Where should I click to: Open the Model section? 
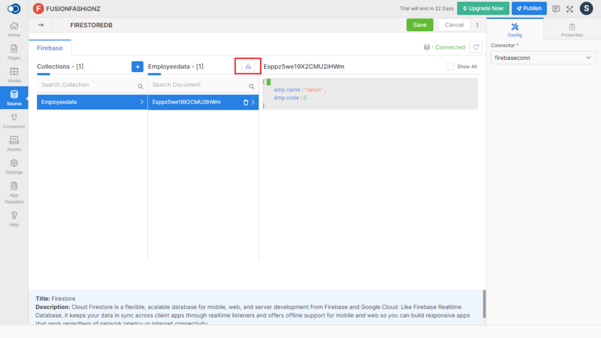14,75
